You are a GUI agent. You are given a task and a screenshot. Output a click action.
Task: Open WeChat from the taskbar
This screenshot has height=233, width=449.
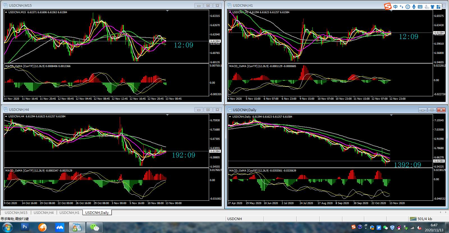[x=95, y=227]
